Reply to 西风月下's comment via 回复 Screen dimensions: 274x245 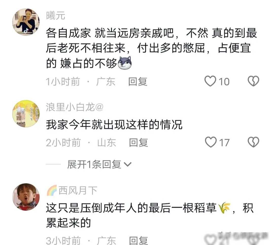pyautogui.click(x=139, y=241)
